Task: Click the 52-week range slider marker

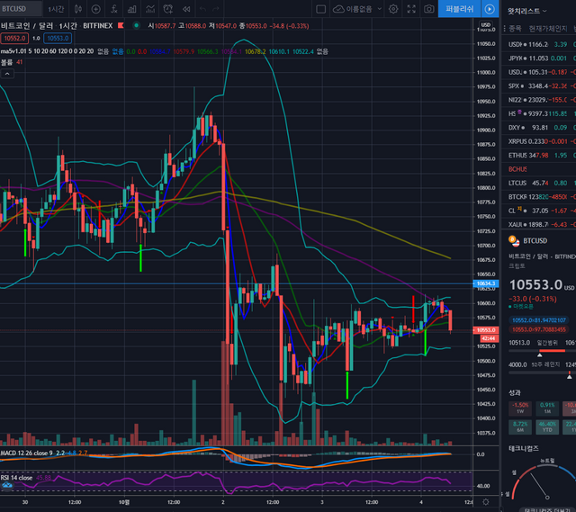Action: click(x=570, y=376)
